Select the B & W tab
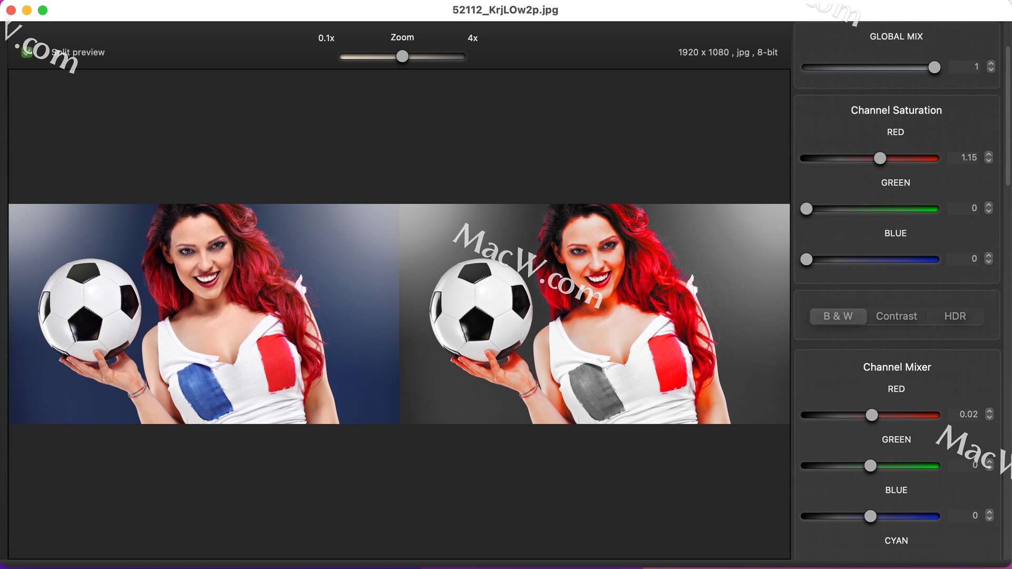The height and width of the screenshot is (569, 1012). pos(838,316)
